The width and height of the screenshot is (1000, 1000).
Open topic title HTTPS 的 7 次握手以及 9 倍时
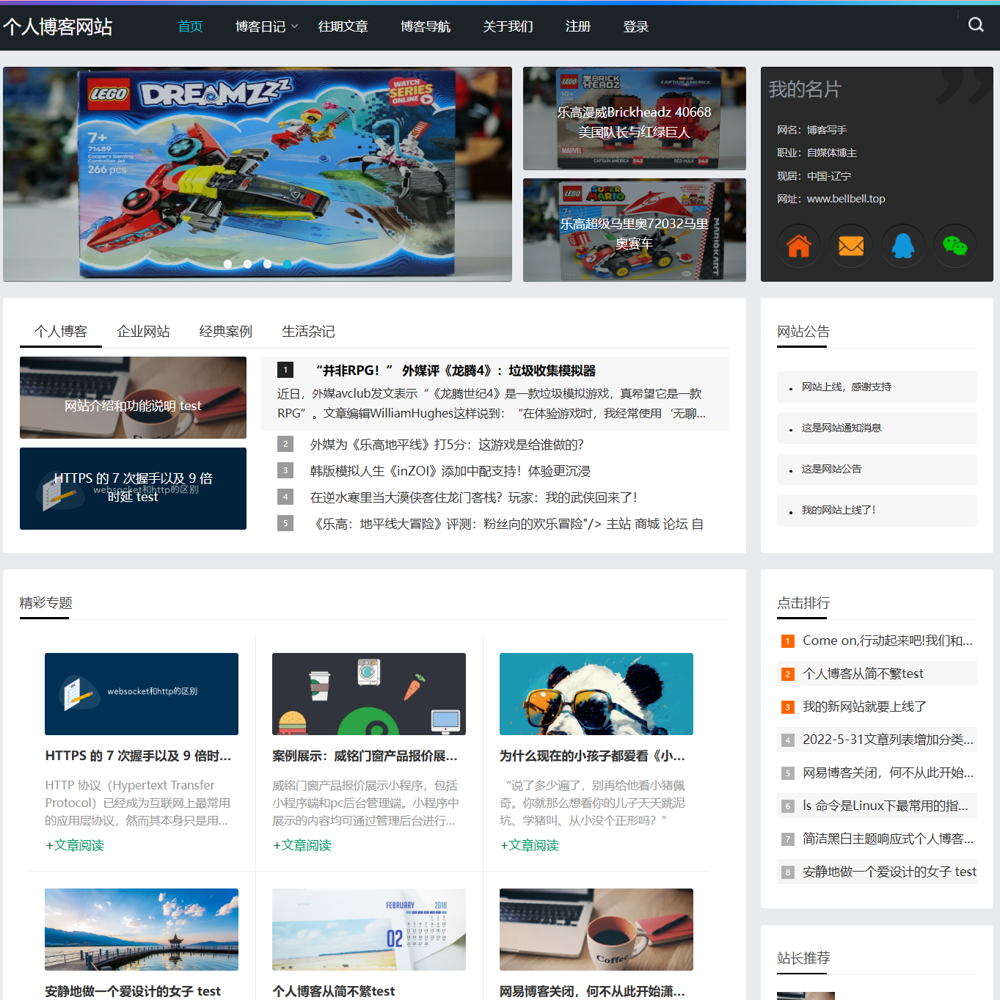[x=138, y=756]
